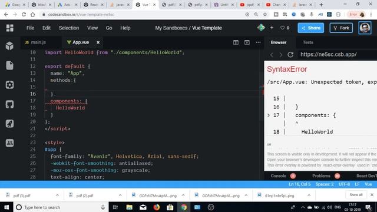Go forward in the preview browser

coord(280,55)
